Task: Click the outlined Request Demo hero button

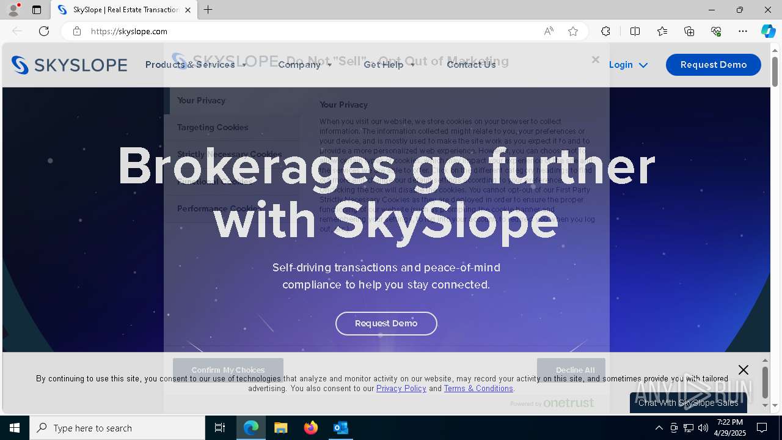Action: click(386, 323)
